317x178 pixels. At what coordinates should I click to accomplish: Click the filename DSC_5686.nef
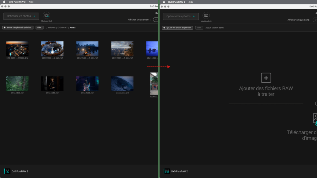52,93
